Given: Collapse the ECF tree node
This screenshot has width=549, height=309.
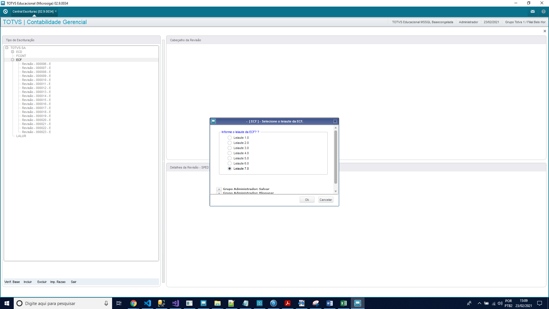Looking at the screenshot, I should tap(12, 60).
